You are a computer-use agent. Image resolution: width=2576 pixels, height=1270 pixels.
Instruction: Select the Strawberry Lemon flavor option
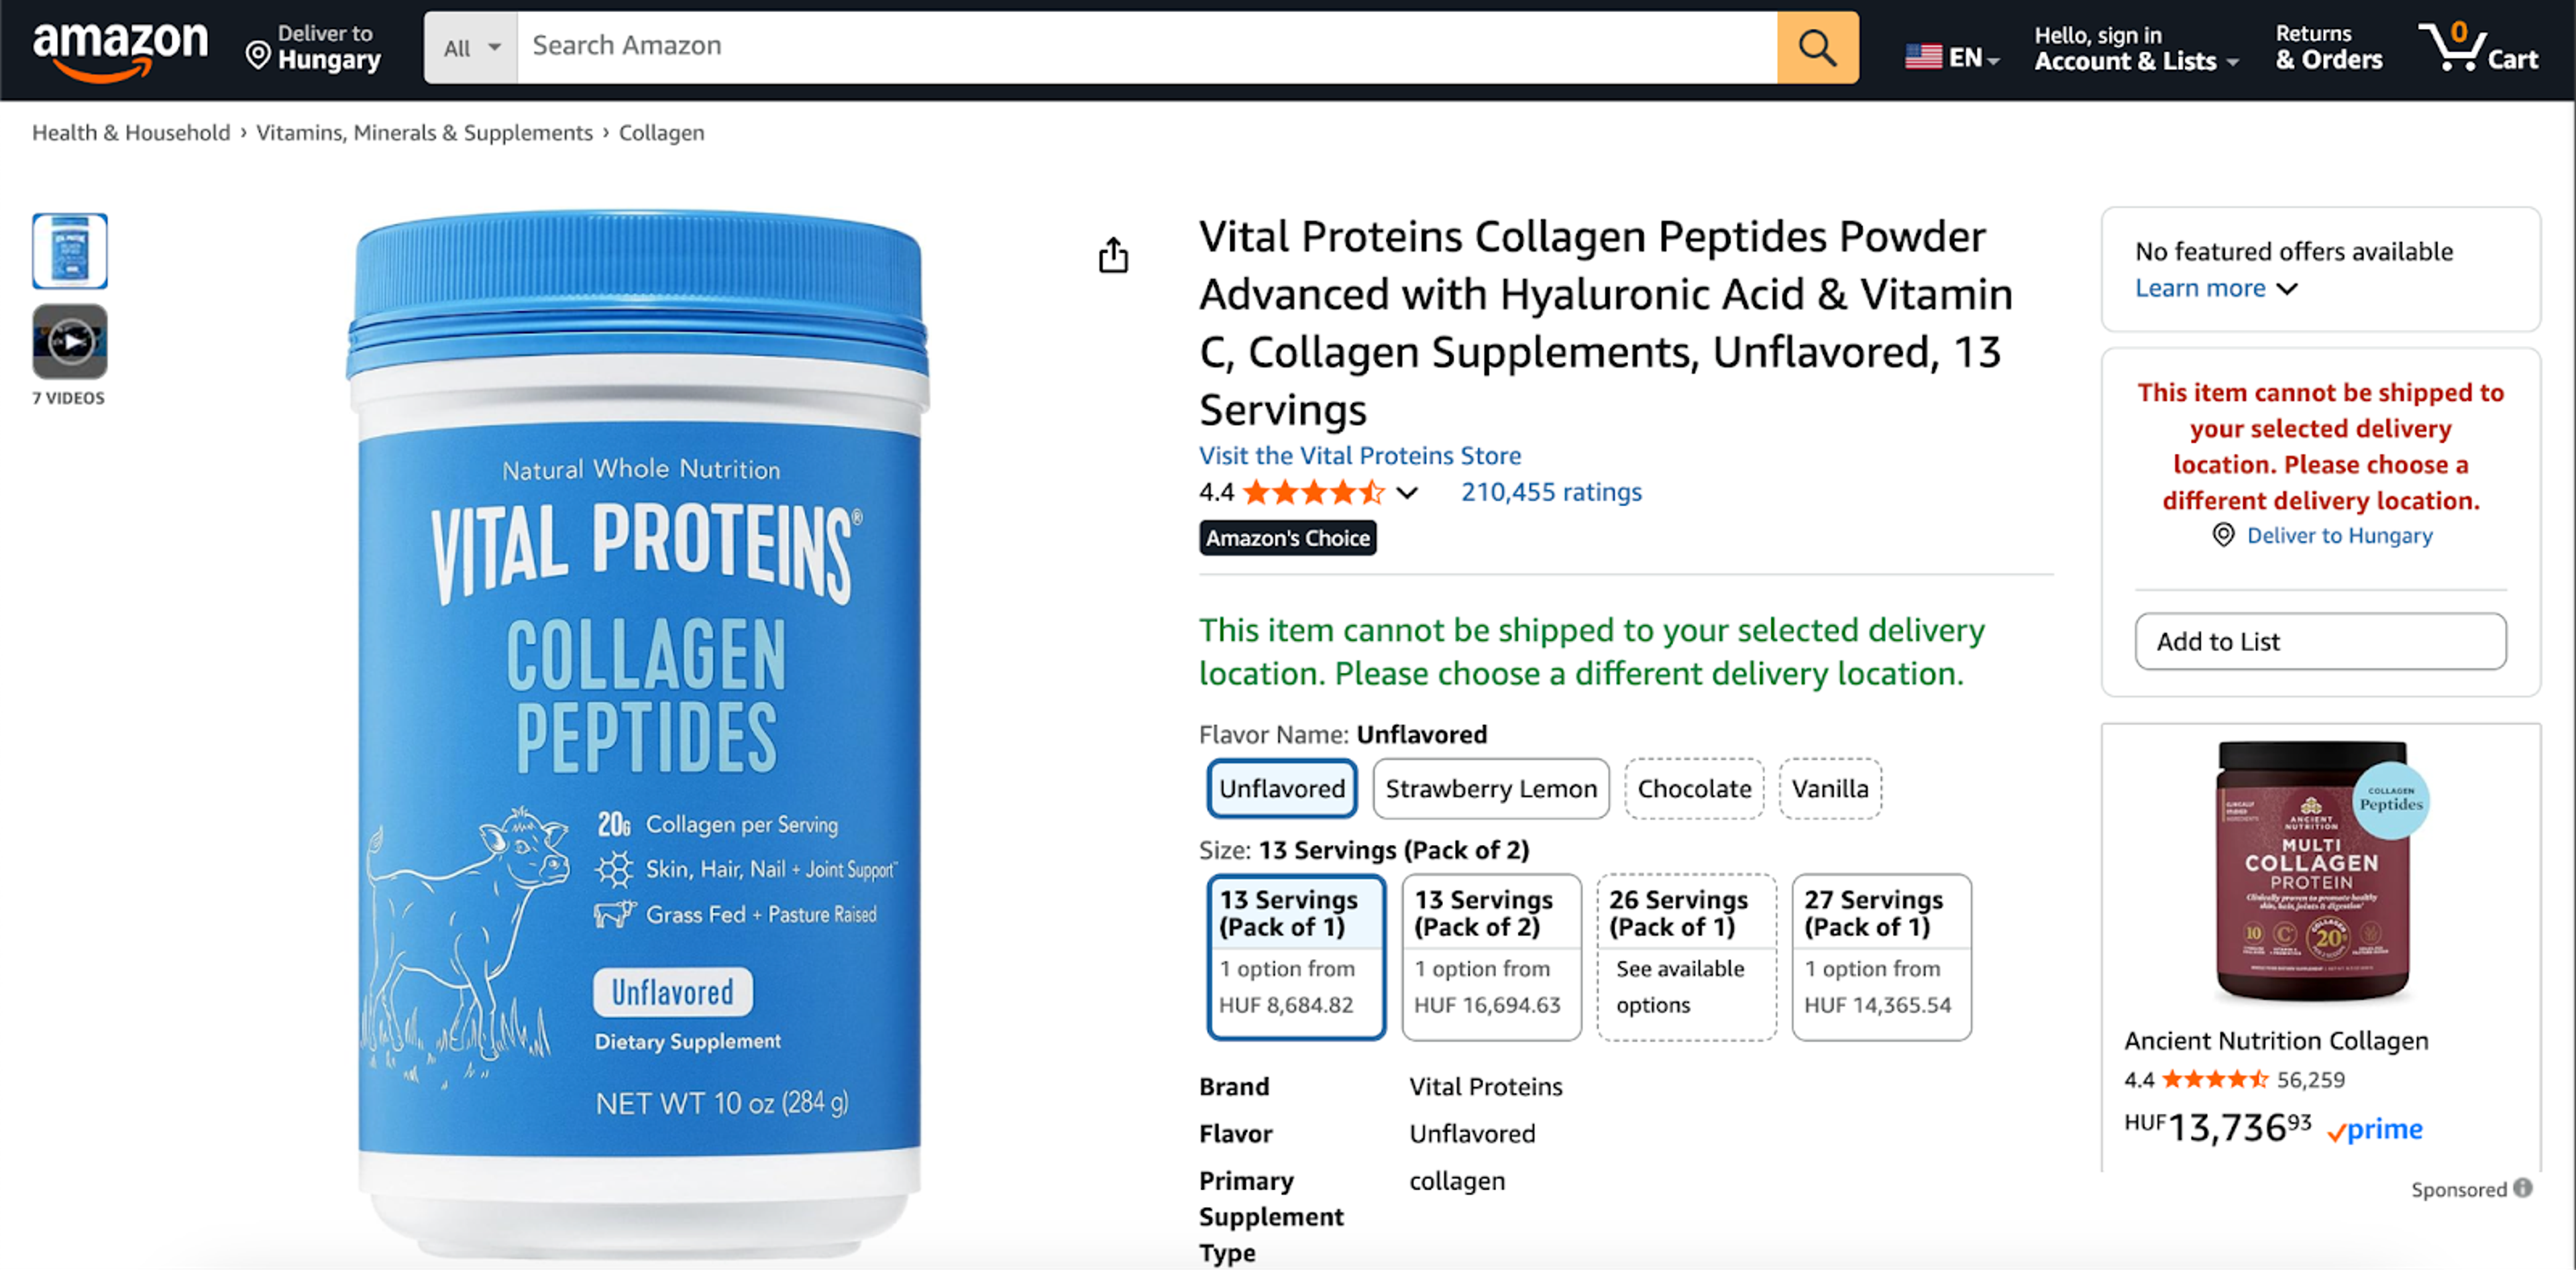pos(1489,789)
